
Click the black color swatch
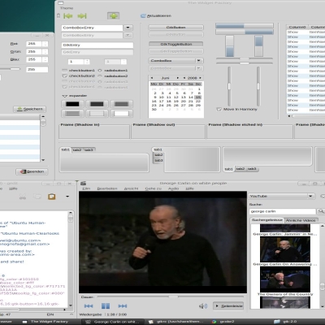coord(72,104)
